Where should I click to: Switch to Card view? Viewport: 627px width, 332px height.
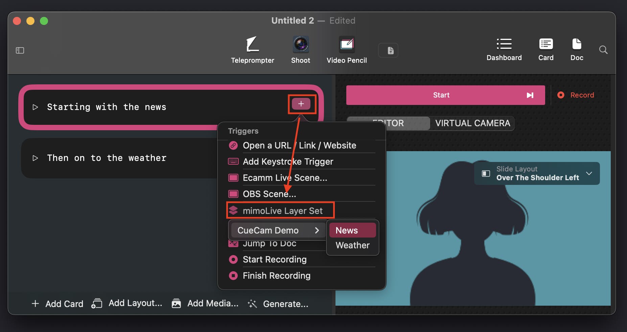546,49
